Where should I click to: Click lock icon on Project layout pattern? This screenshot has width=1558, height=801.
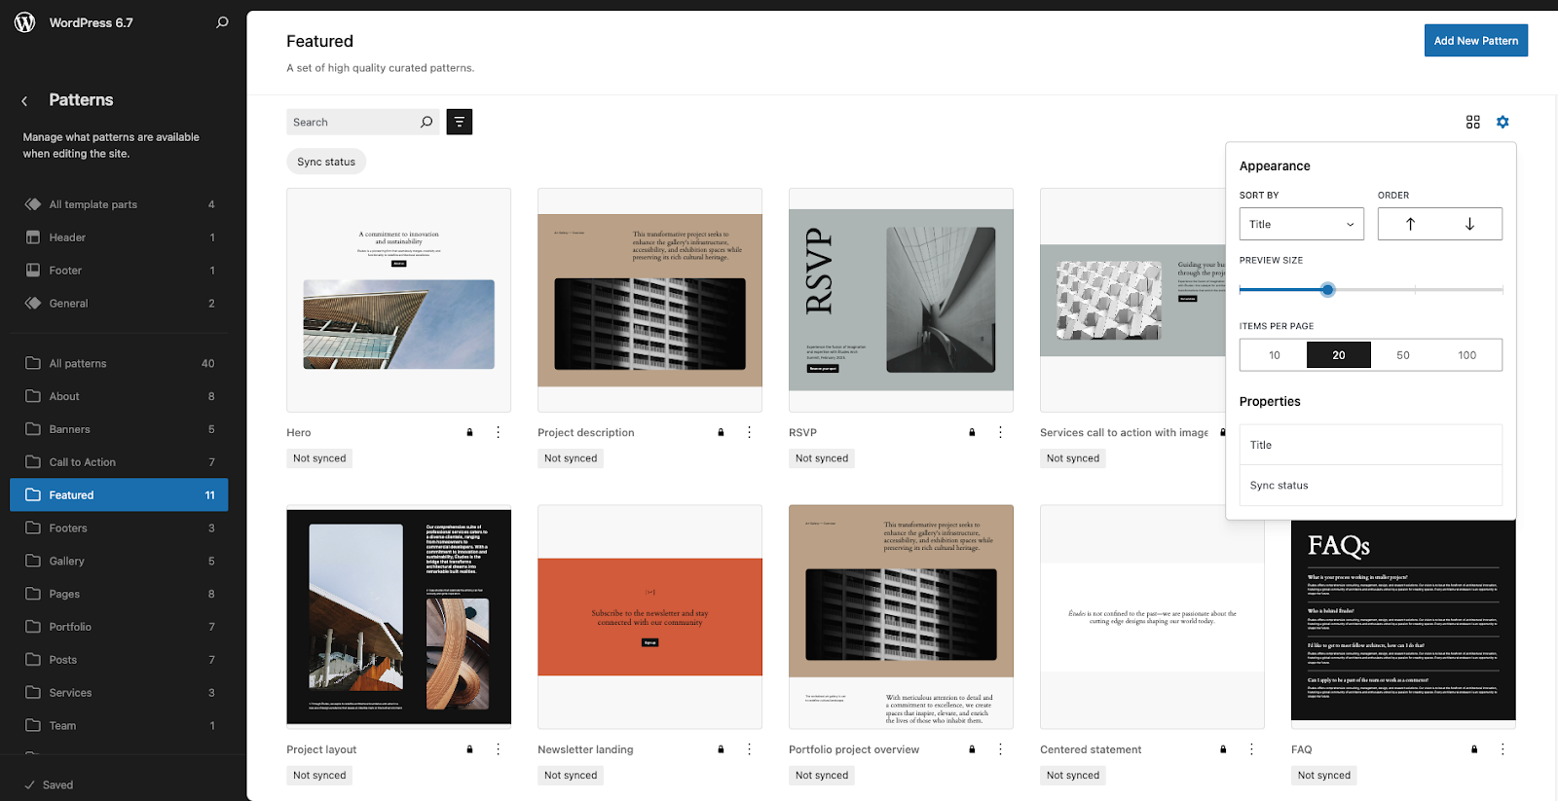(469, 749)
